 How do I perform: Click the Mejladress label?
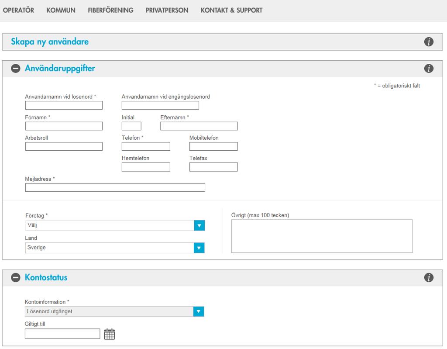click(x=40, y=179)
